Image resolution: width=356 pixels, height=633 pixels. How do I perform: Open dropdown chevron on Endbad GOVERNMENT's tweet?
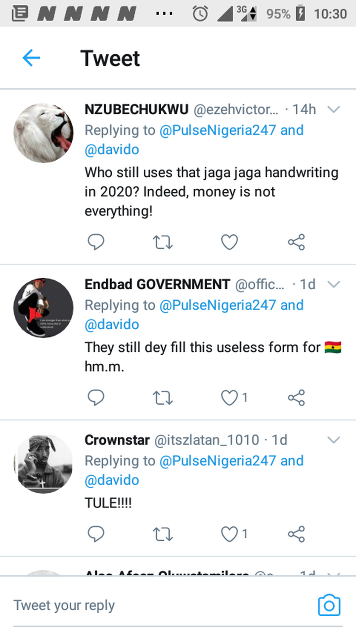point(334,284)
